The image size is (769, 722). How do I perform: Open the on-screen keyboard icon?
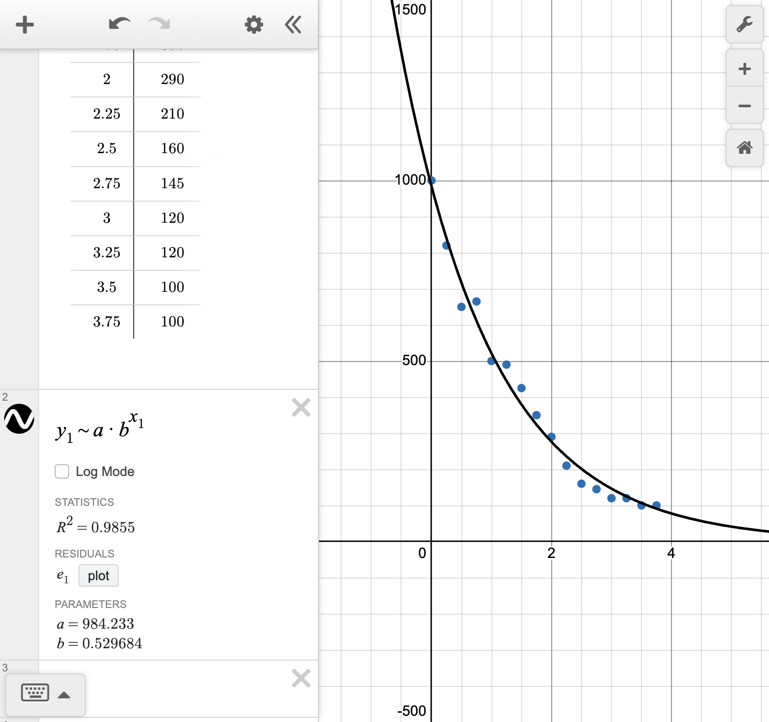[35, 693]
